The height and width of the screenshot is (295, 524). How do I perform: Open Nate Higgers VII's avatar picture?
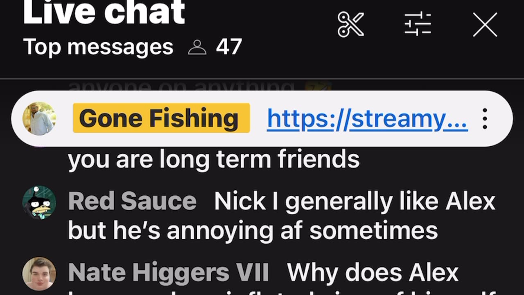pyautogui.click(x=39, y=274)
